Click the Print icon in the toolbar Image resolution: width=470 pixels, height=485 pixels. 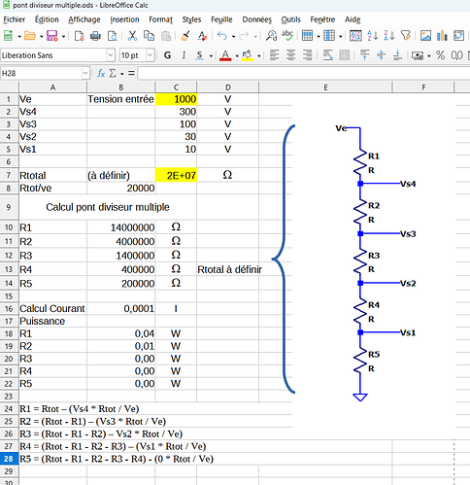pos(95,36)
